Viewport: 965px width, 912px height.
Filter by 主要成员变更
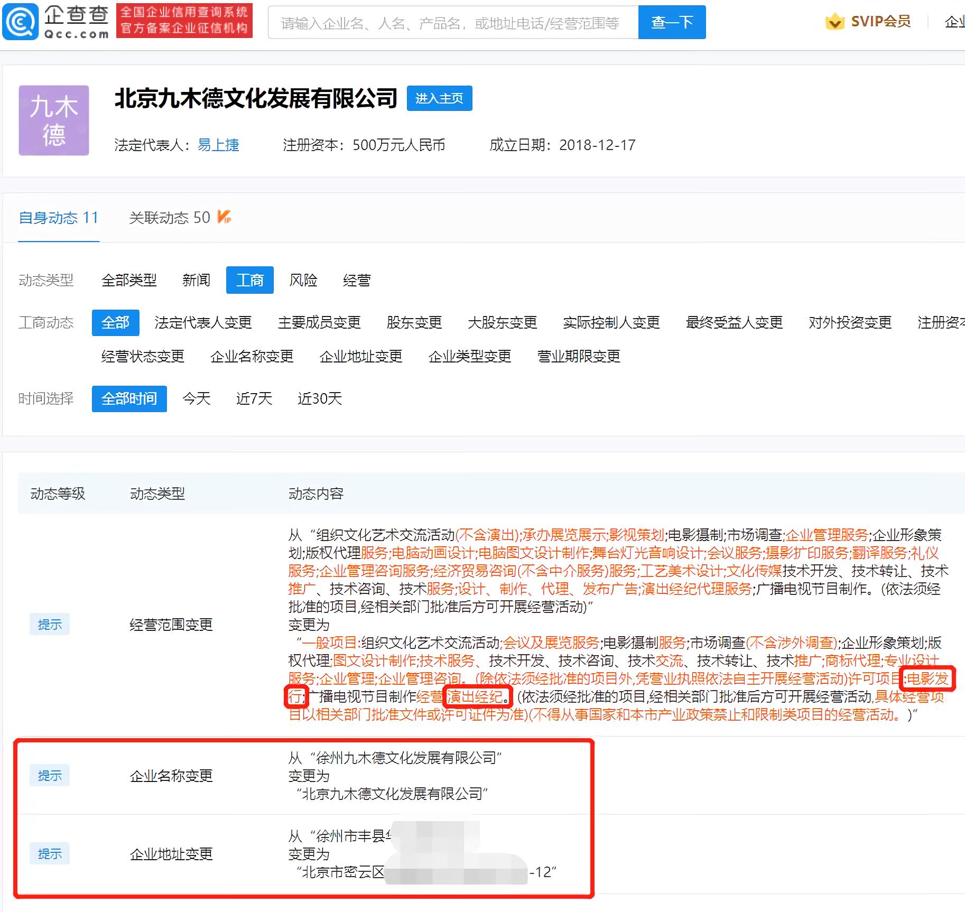point(319,323)
